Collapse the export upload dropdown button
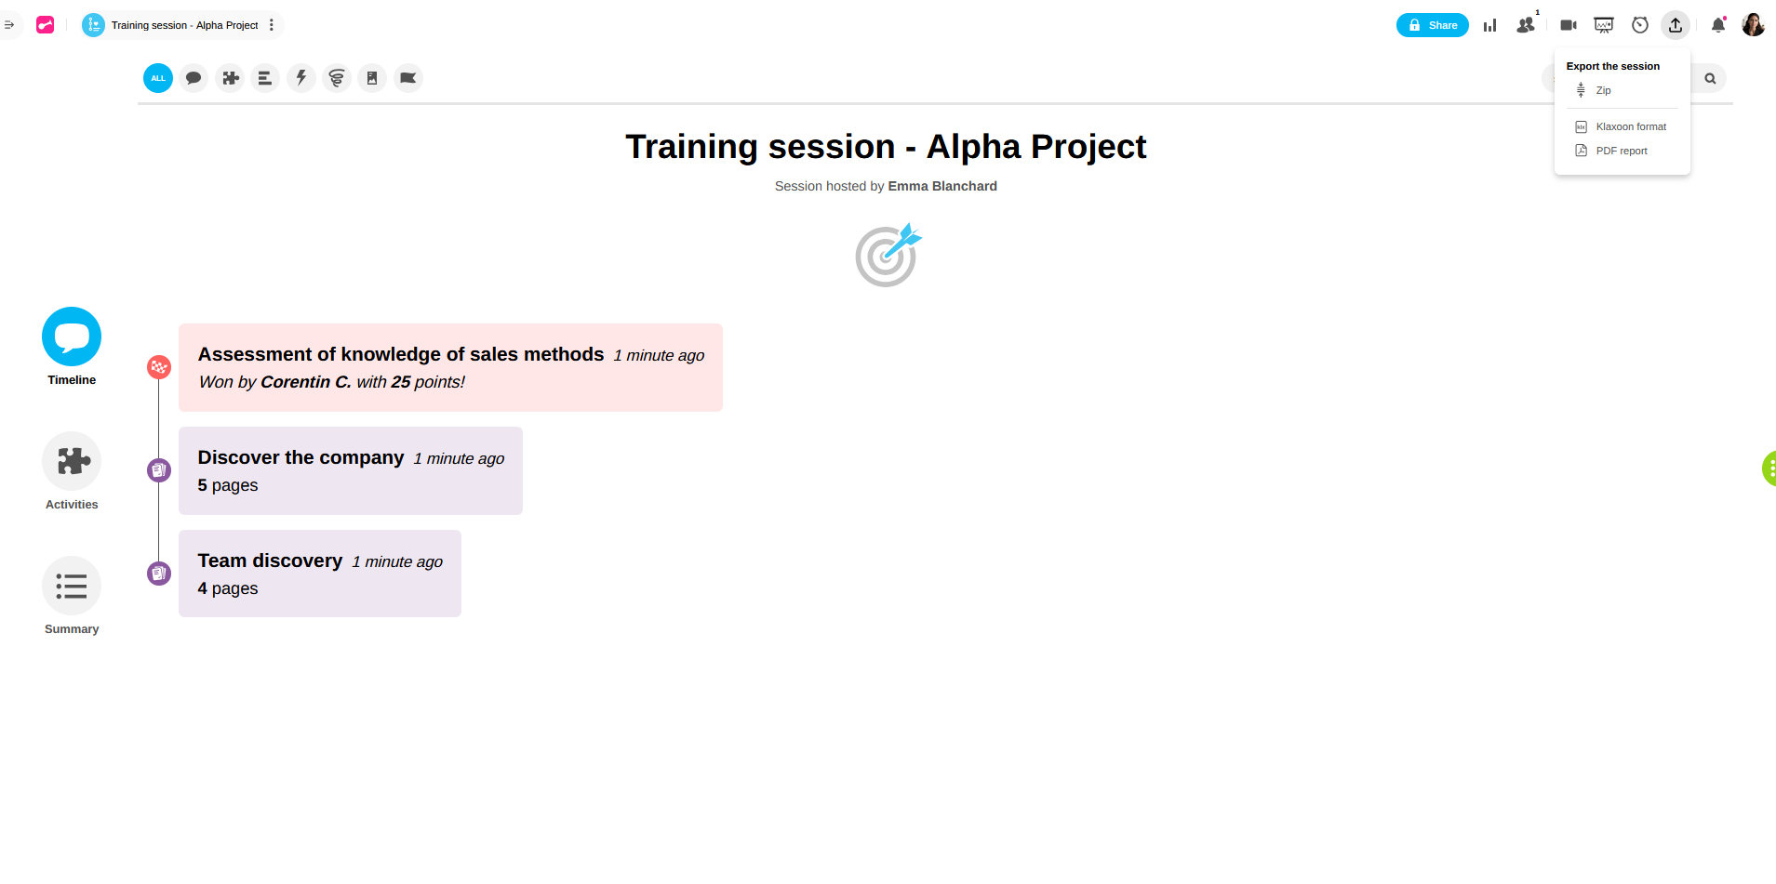The width and height of the screenshot is (1776, 884). pos(1676,25)
